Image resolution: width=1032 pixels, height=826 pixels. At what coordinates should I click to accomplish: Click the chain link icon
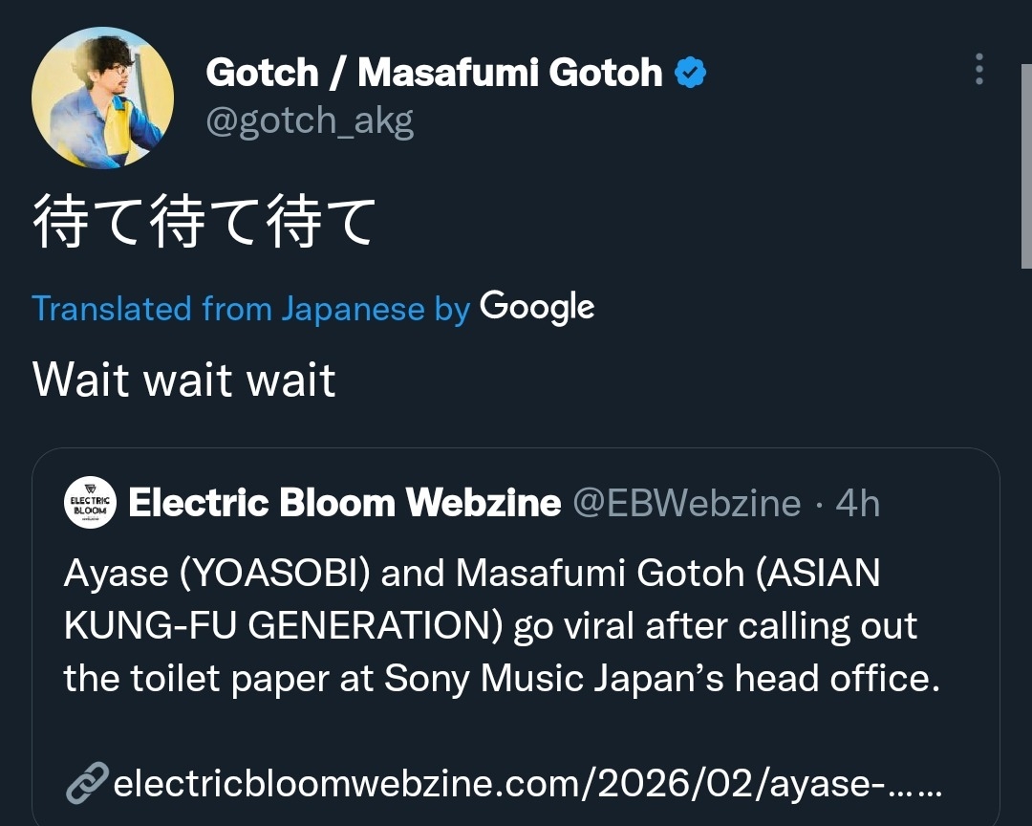[86, 785]
